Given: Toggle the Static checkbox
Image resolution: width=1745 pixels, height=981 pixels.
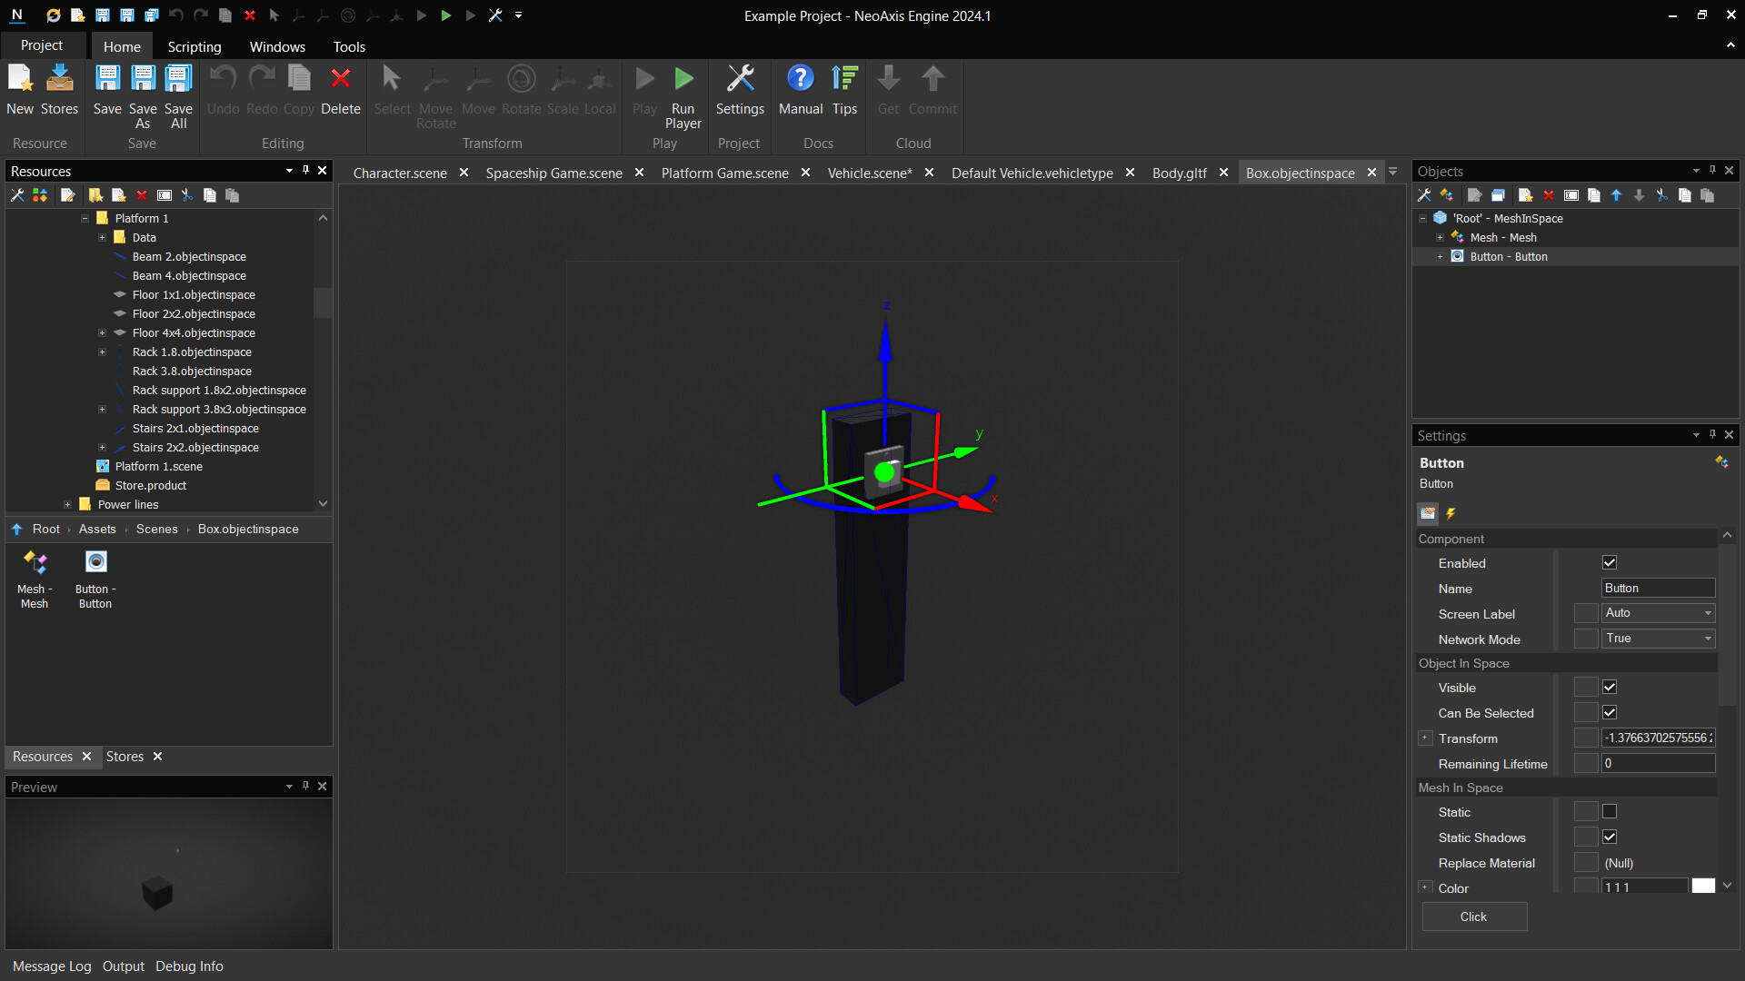Looking at the screenshot, I should [x=1610, y=812].
